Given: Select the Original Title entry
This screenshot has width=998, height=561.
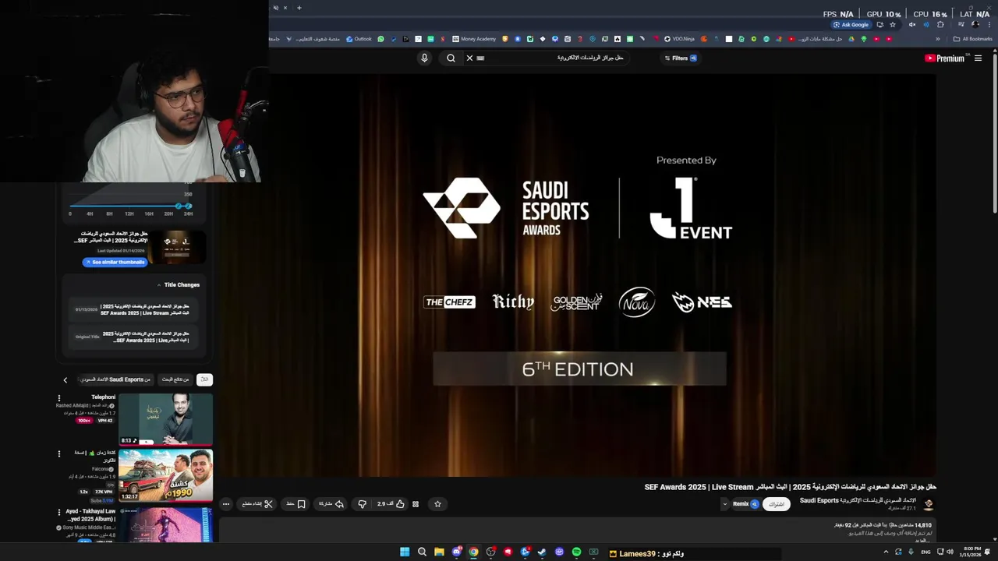Looking at the screenshot, I should (x=133, y=337).
